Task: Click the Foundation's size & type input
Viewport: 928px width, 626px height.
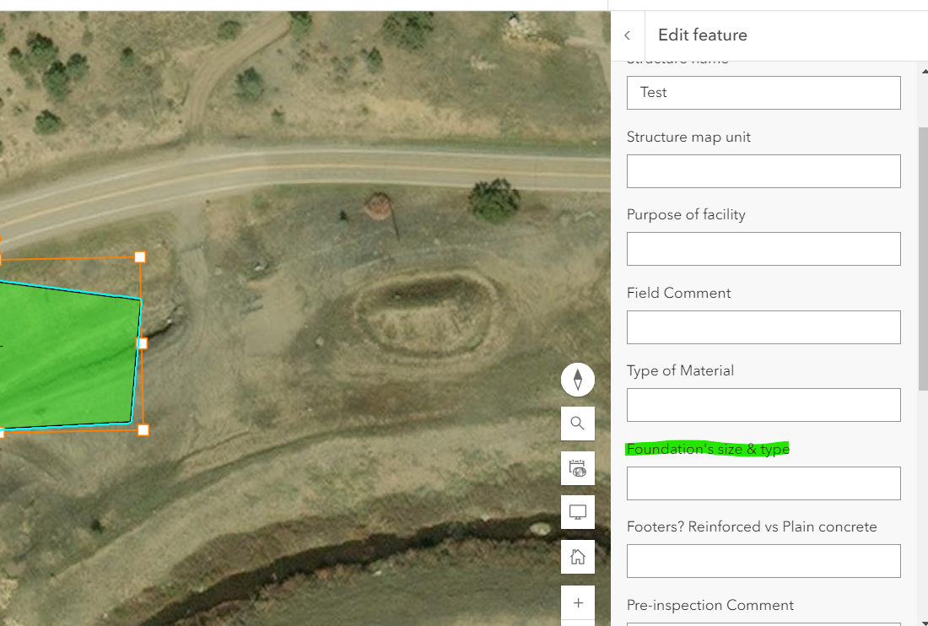Action: [x=763, y=483]
